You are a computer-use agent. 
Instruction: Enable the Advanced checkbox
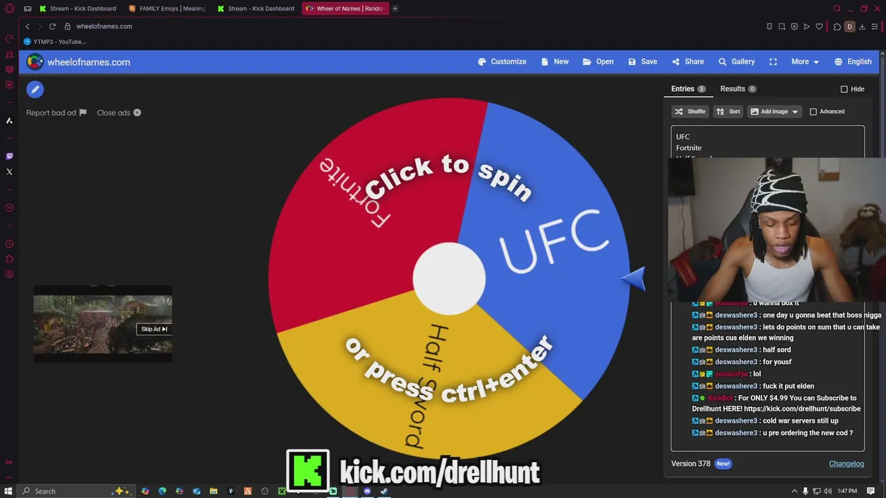coord(813,111)
